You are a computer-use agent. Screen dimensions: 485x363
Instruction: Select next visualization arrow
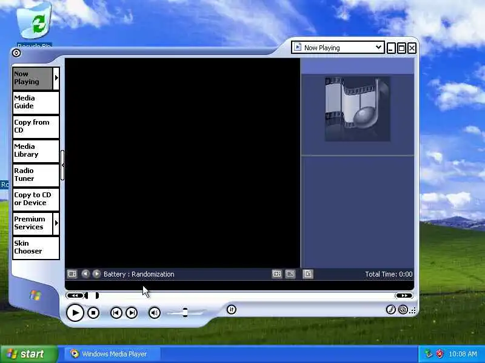point(96,274)
